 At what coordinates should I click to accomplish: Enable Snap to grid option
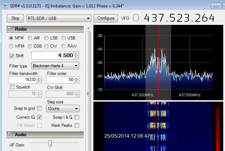[40, 108]
